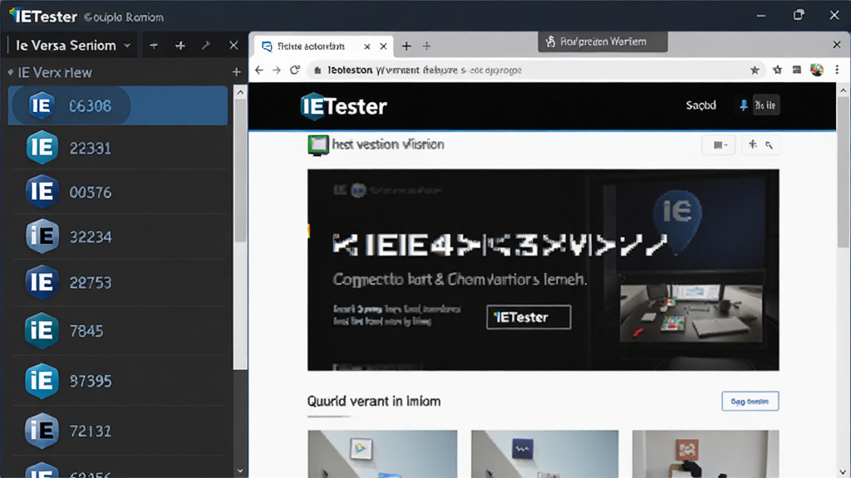Click sidebar scrollbar up arrow

[x=240, y=92]
